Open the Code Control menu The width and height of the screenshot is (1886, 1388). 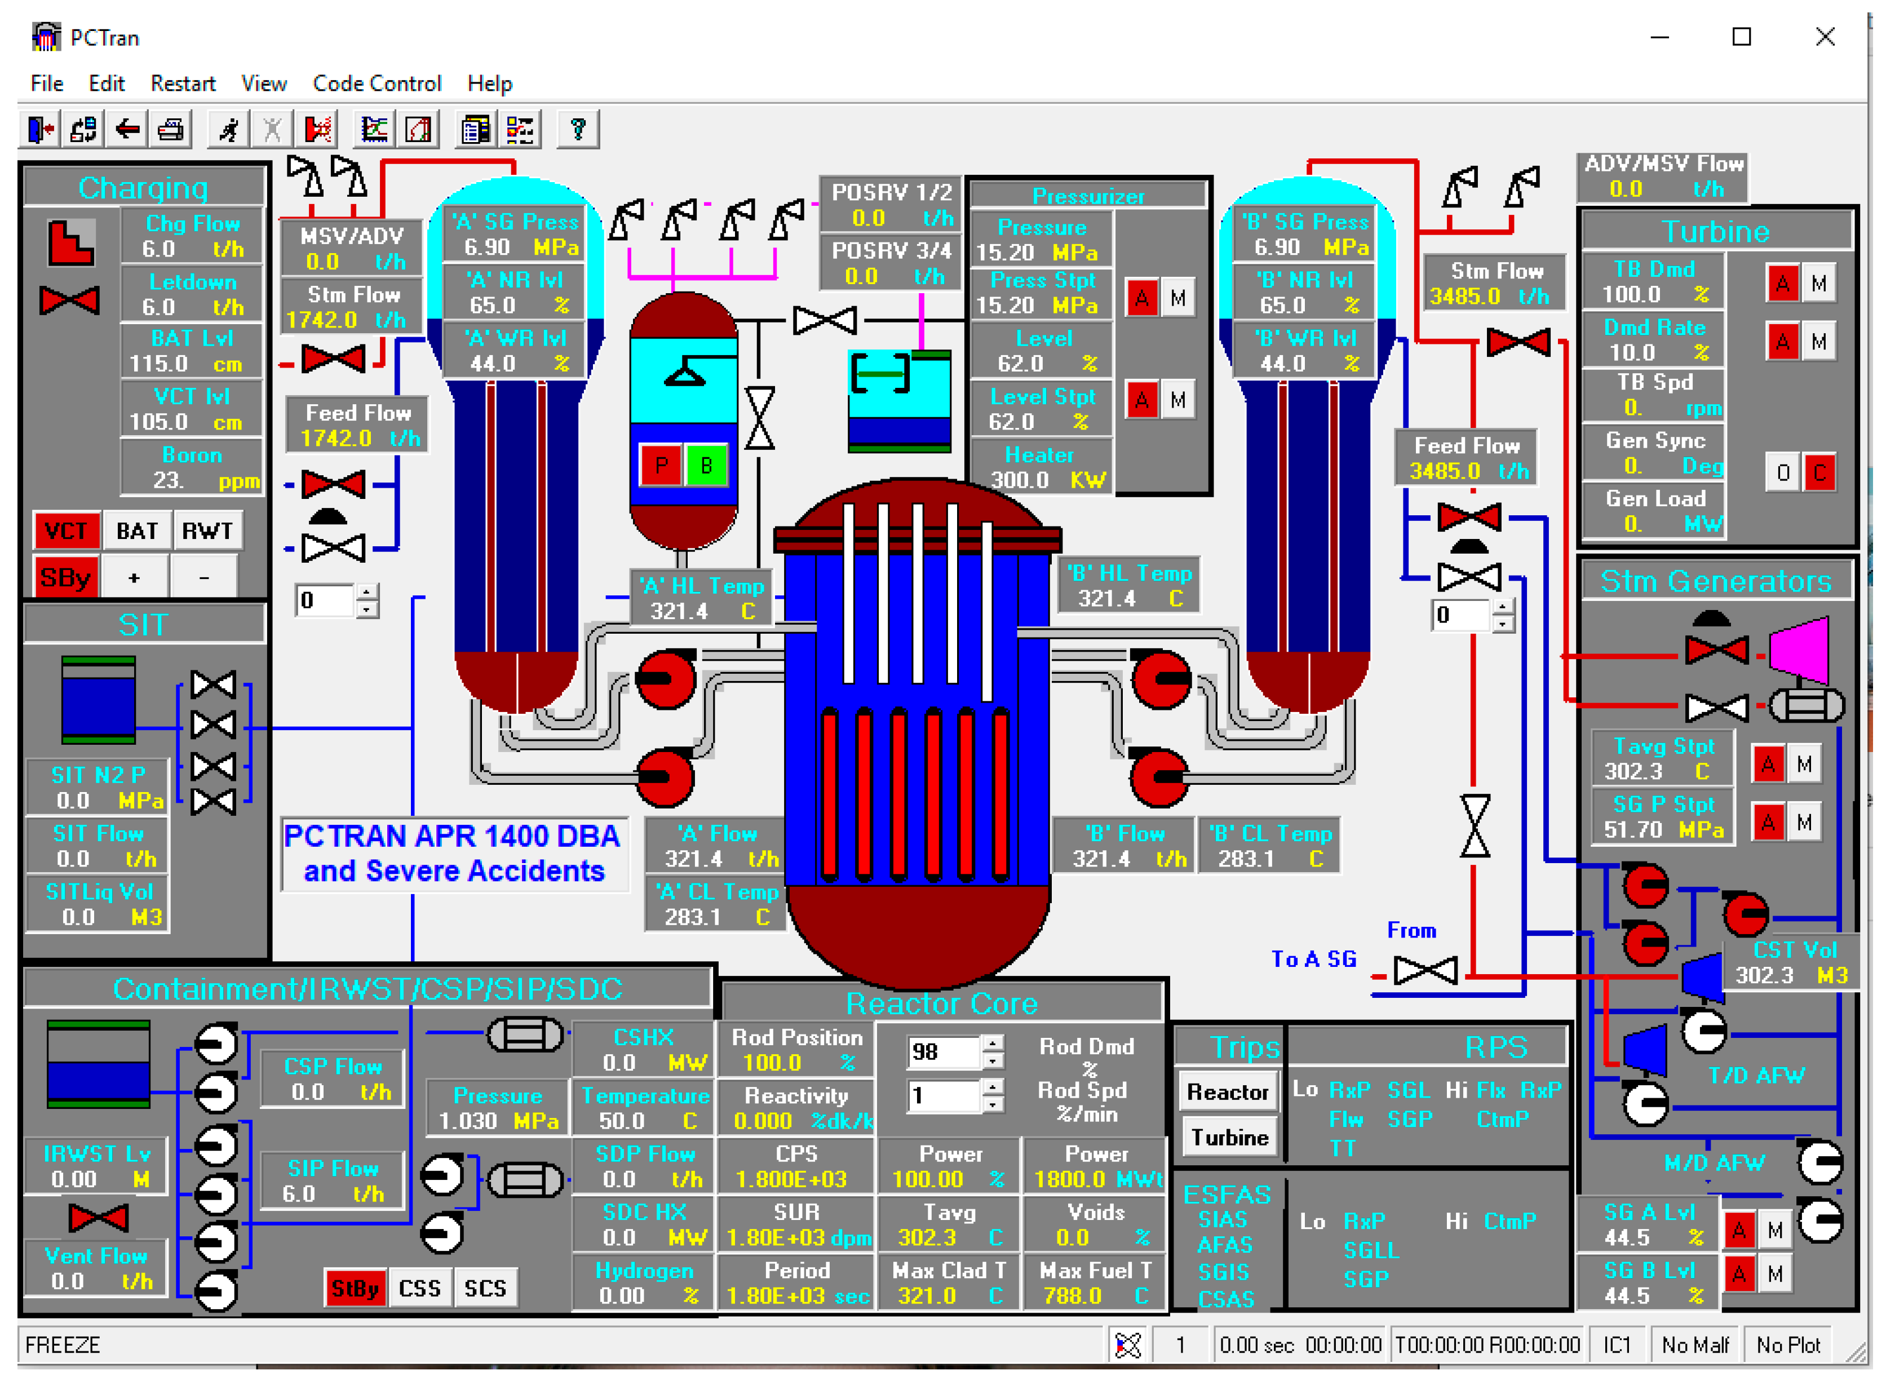coord(377,83)
